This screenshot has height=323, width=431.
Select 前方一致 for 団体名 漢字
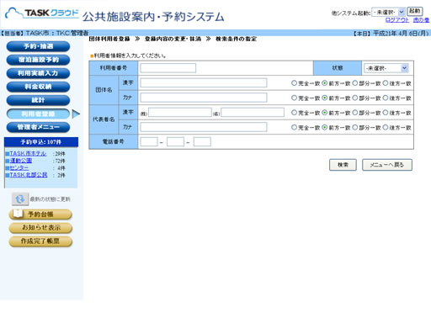[x=324, y=83]
